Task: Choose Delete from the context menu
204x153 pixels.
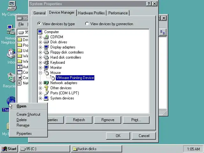Action: 28,120
